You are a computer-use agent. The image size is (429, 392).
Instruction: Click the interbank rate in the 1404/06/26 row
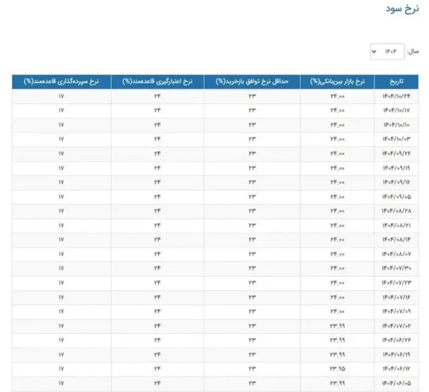click(x=337, y=340)
